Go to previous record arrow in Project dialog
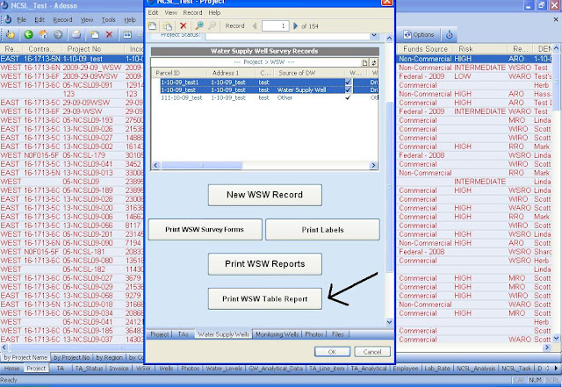This screenshot has height=387, width=562. pos(255,25)
